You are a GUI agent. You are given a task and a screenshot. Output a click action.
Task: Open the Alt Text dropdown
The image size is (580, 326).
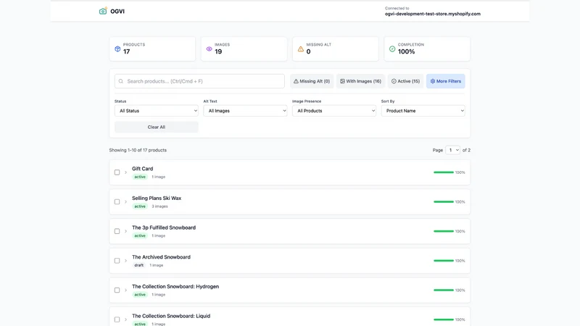[245, 111]
